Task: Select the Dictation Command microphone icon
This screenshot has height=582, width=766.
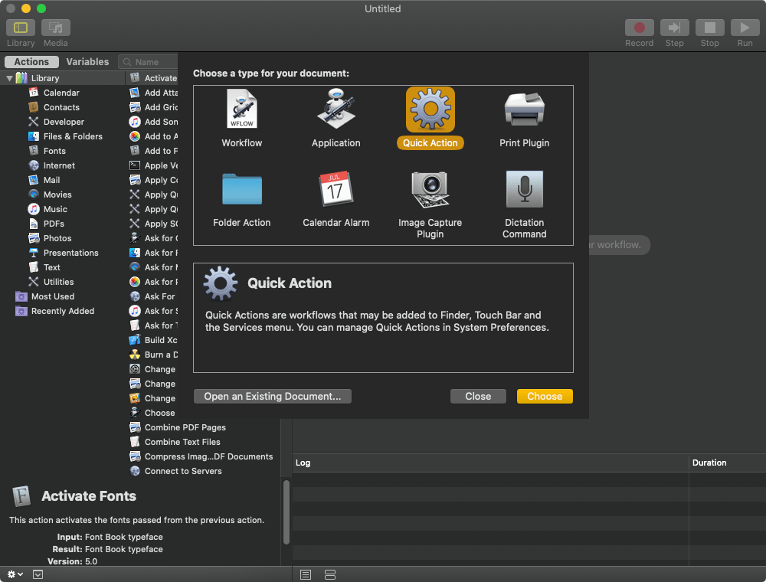Action: (524, 190)
